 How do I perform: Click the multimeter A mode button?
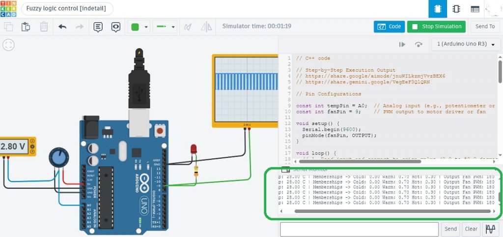(32, 141)
